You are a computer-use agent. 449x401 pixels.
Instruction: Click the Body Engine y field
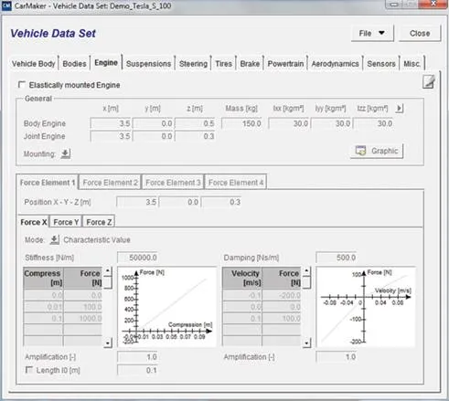(153, 123)
